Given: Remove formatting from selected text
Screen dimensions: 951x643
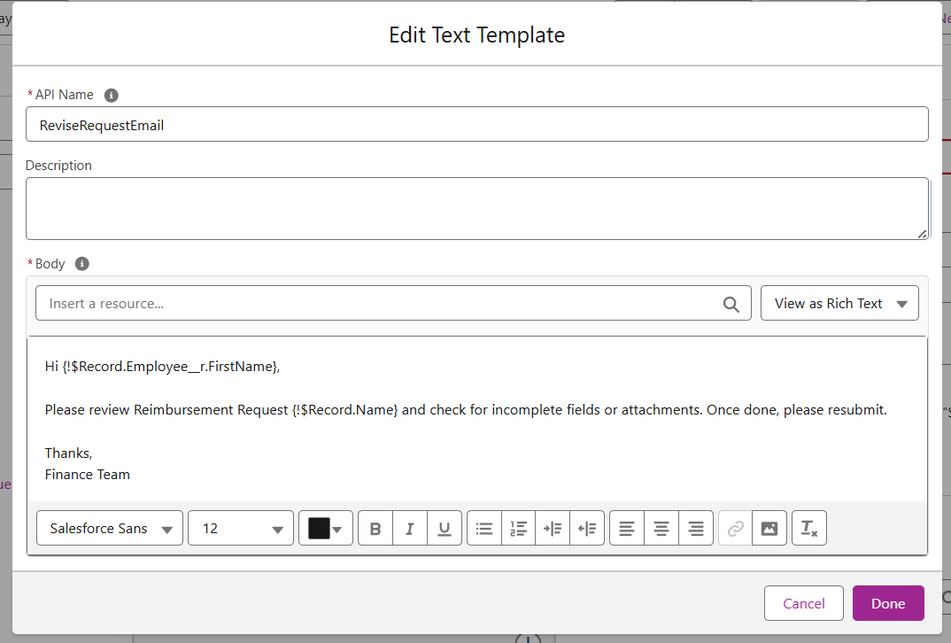Looking at the screenshot, I should click(x=809, y=529).
